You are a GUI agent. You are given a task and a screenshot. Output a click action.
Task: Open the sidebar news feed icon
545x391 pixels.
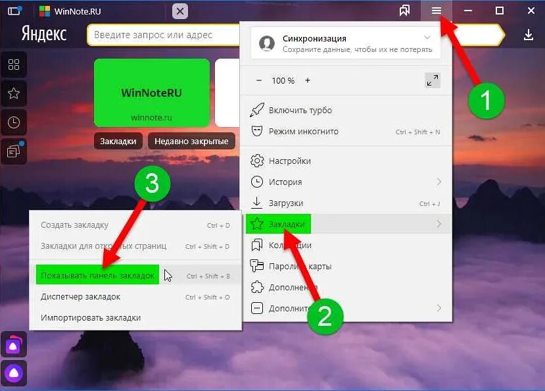(x=14, y=151)
